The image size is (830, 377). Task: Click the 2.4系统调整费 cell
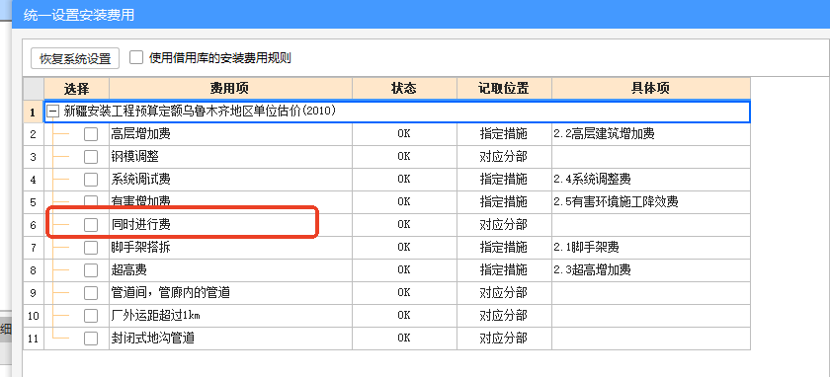click(x=651, y=180)
